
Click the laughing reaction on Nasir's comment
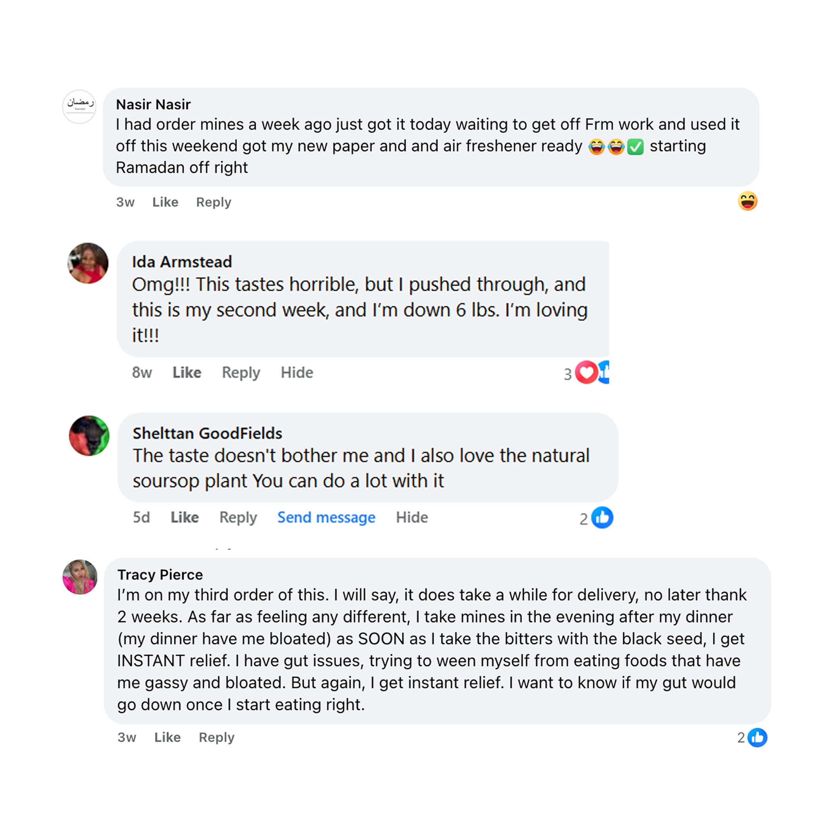click(747, 201)
